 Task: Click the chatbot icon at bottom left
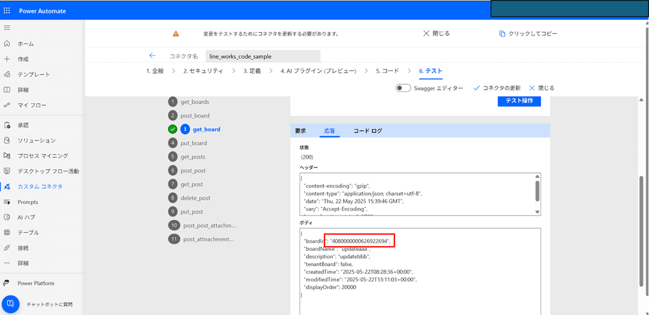click(11, 304)
